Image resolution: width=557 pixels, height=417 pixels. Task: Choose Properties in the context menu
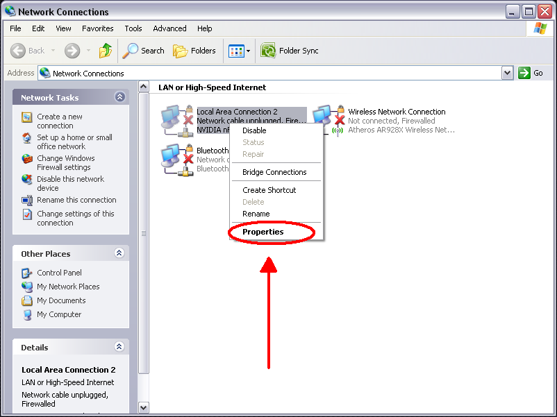pyautogui.click(x=263, y=232)
